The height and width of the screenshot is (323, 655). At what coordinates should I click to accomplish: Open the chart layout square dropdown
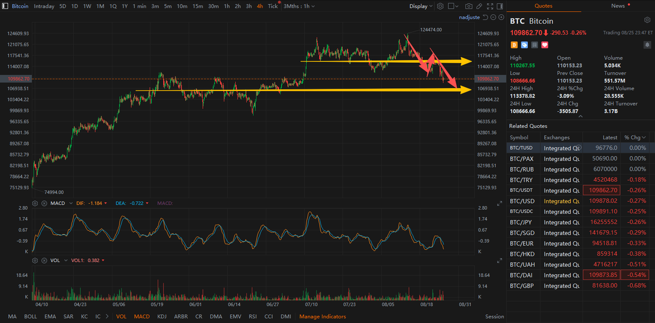tap(453, 7)
